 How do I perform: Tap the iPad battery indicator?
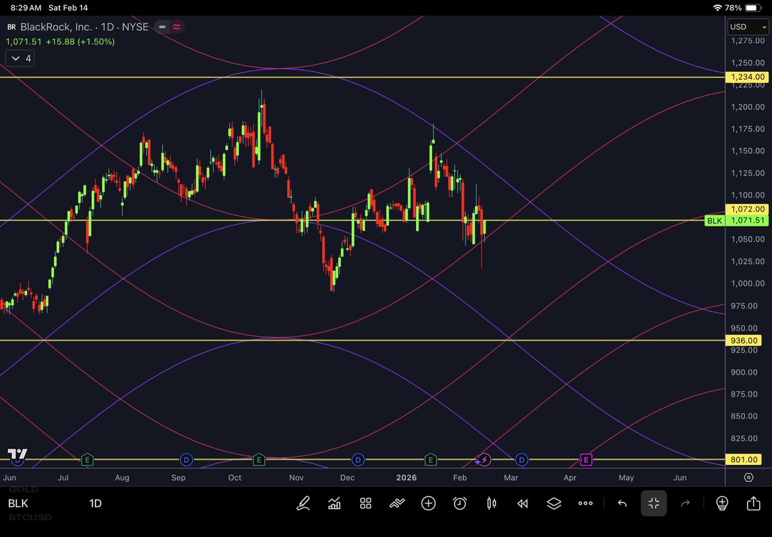[753, 8]
